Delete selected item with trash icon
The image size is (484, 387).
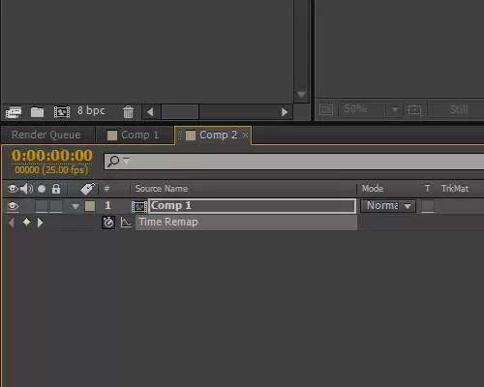click(x=128, y=112)
